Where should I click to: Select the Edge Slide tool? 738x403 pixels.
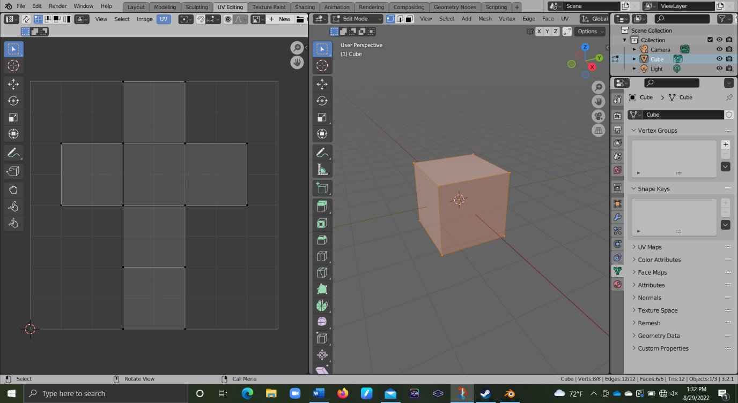(322, 338)
